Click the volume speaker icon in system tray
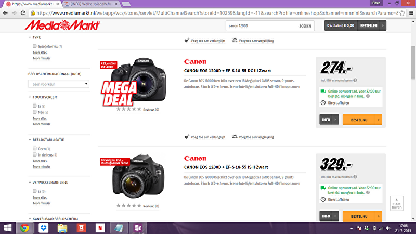This screenshot has width=416, height=234. click(388, 228)
